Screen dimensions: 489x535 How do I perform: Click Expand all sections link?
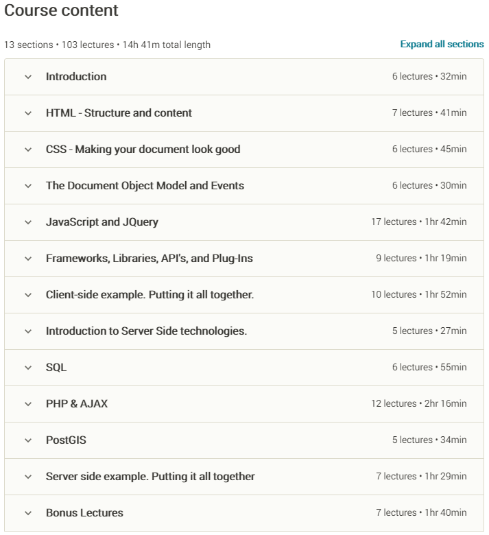442,44
